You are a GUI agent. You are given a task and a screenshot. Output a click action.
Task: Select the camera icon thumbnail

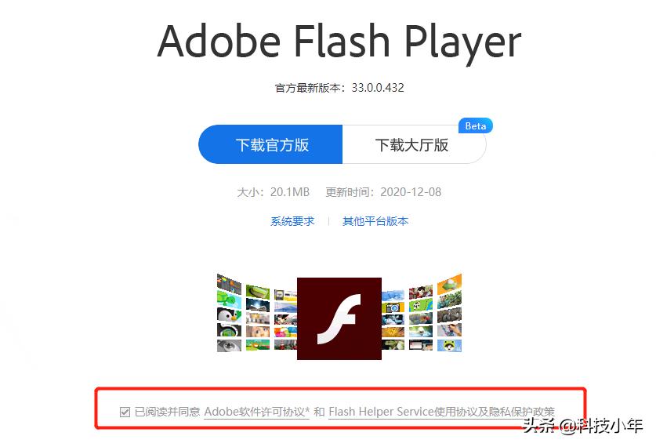pos(393,307)
